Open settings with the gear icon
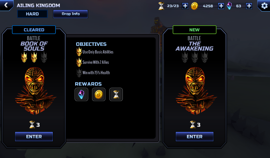Screen dimensions: 270x158 [264, 6]
